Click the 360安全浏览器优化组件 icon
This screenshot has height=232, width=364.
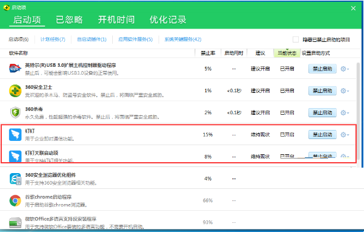(15, 179)
